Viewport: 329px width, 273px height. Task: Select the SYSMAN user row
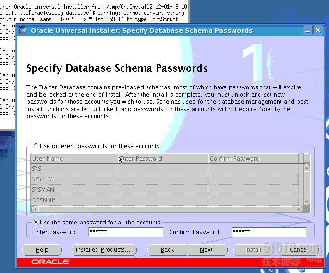tap(165, 190)
